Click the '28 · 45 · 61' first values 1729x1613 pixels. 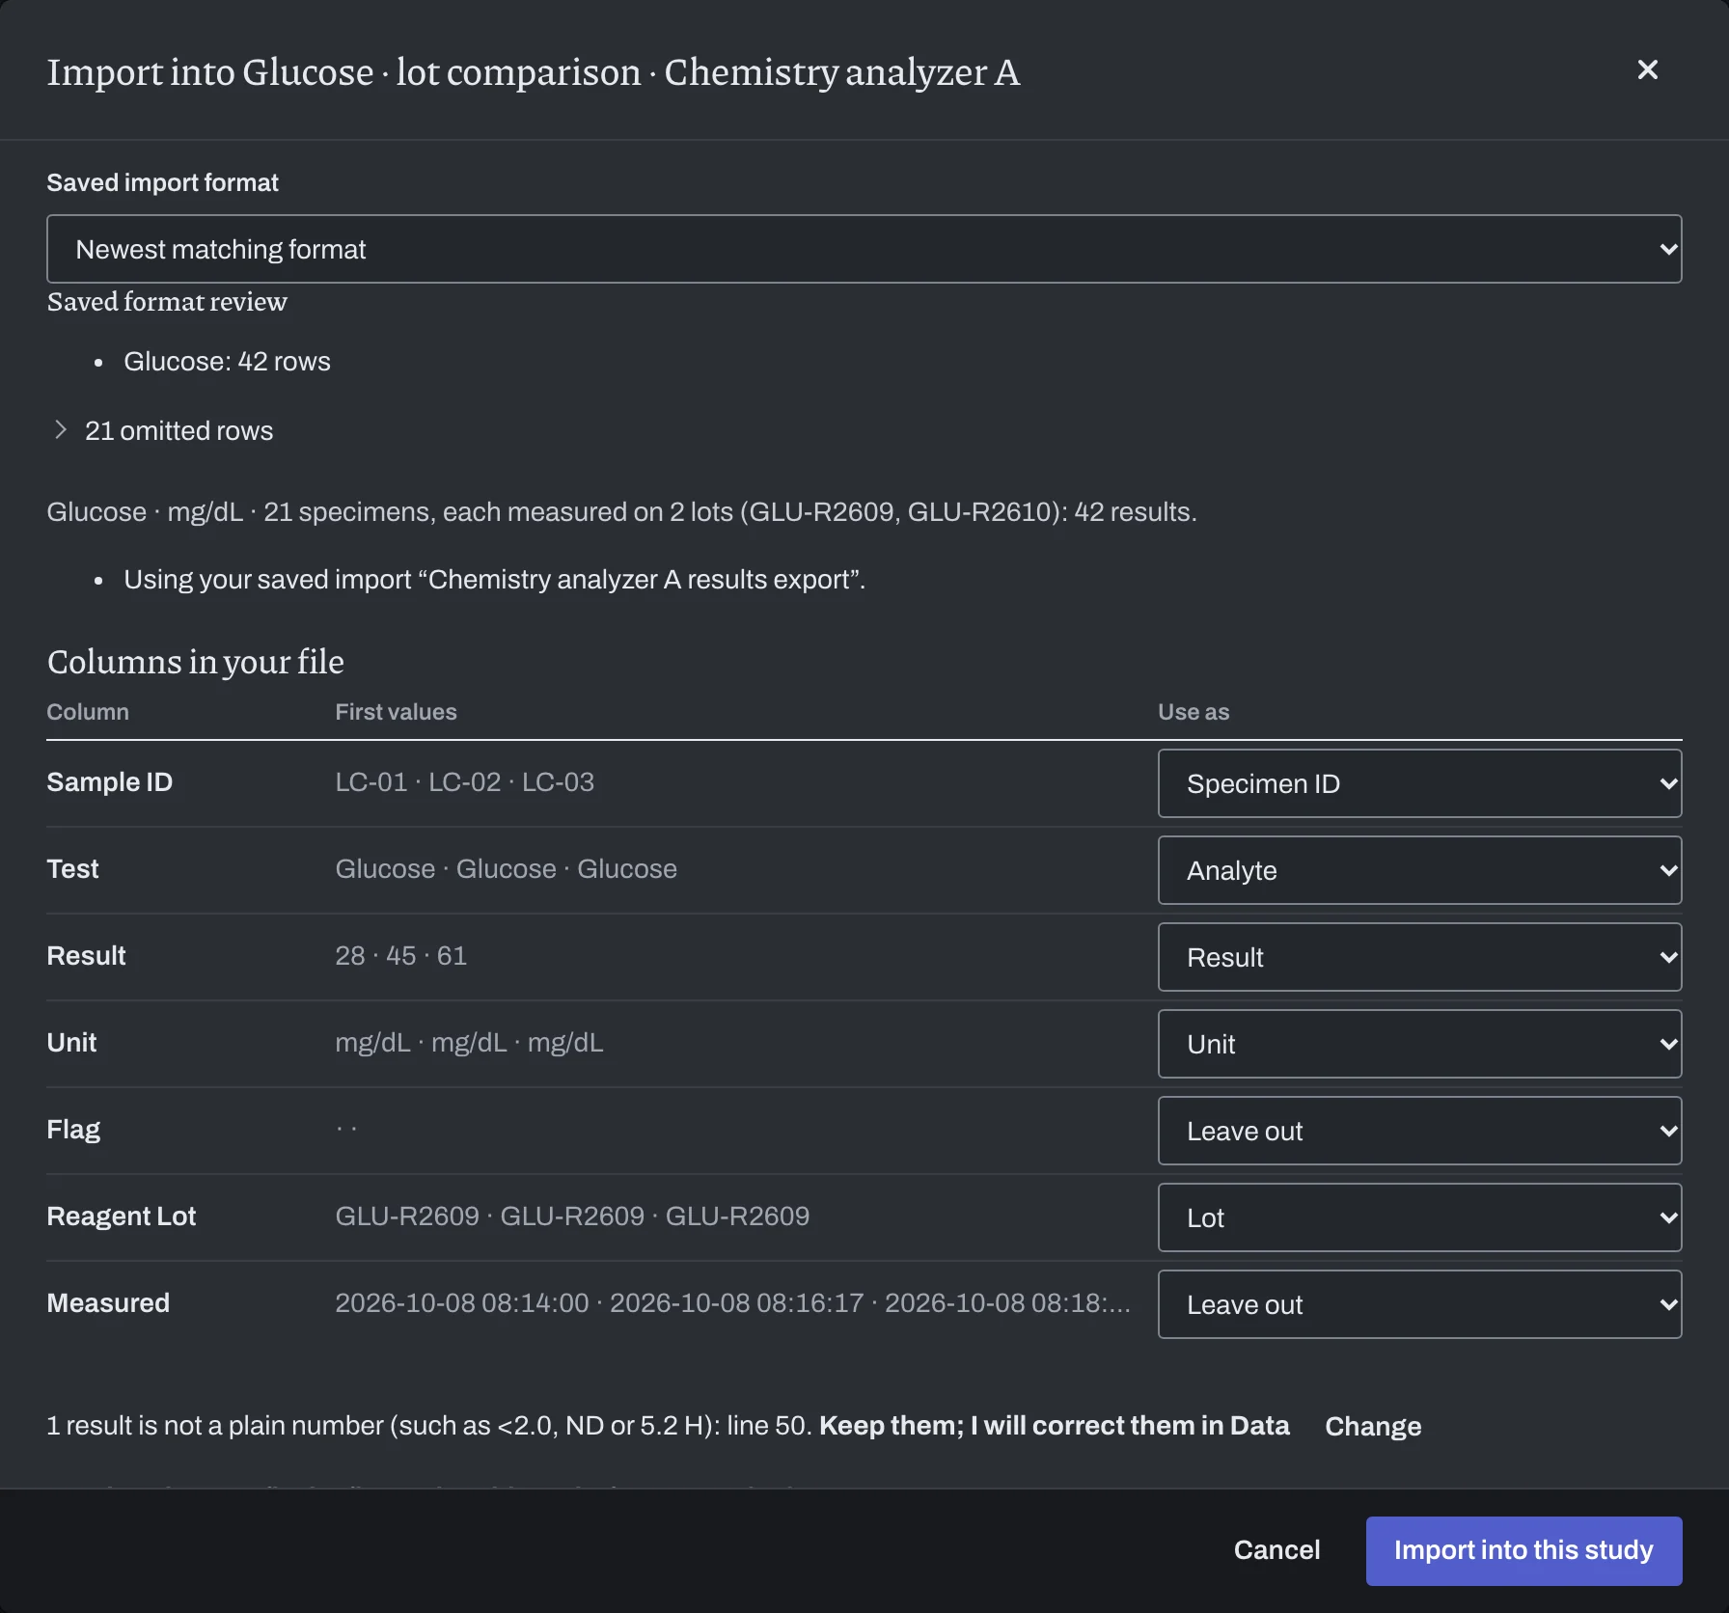point(400,956)
